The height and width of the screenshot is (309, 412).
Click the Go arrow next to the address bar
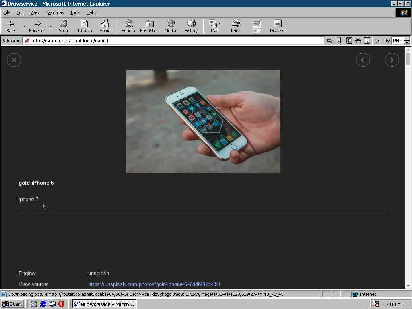330,41
